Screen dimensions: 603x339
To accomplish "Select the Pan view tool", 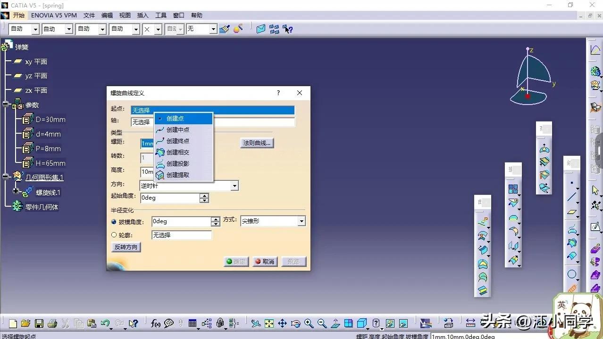I will 282,323.
